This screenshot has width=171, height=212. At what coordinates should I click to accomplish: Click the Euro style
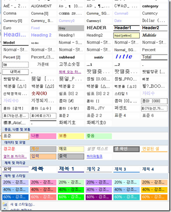click(x=15, y=28)
